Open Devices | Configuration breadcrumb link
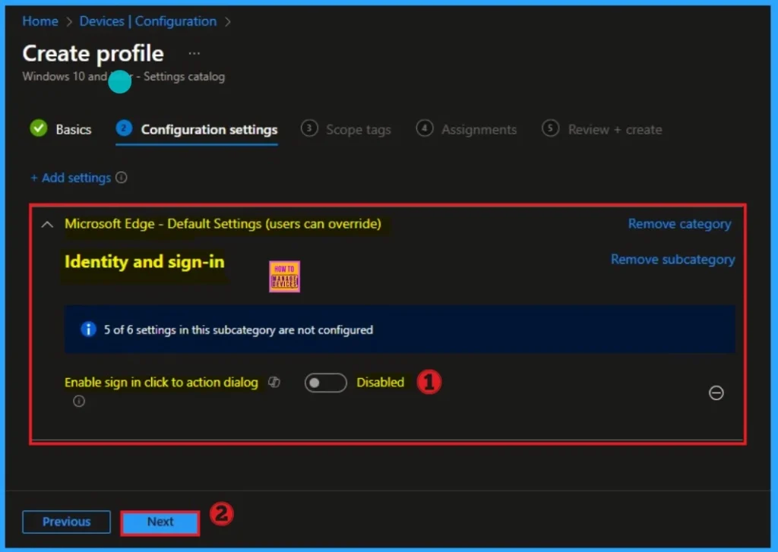Screen dimensions: 778x552 tap(148, 21)
